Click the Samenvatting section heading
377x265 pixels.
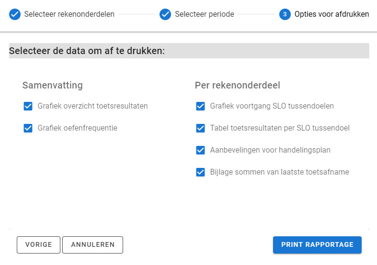click(x=52, y=85)
